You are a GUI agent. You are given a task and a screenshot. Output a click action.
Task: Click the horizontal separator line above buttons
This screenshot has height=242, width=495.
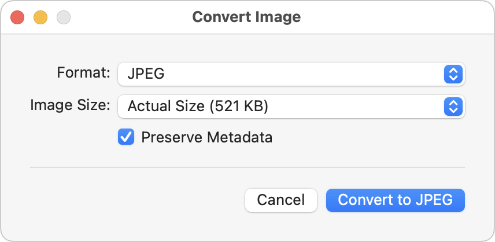tap(247, 168)
